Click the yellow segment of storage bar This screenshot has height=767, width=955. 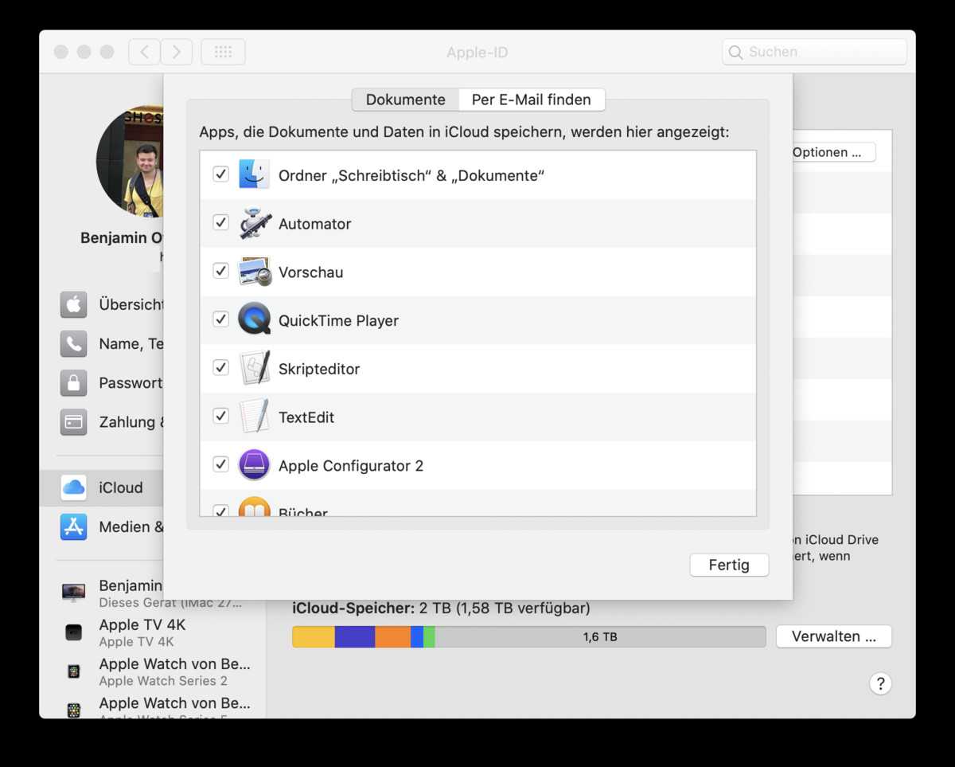click(314, 636)
